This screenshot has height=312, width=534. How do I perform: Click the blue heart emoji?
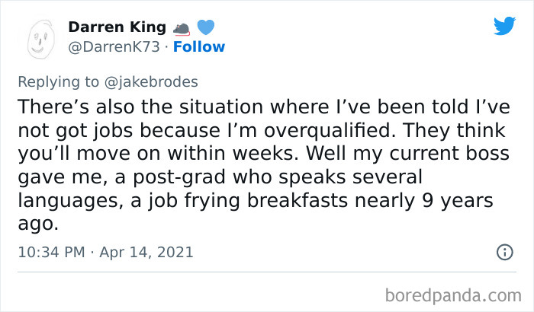click(x=205, y=27)
